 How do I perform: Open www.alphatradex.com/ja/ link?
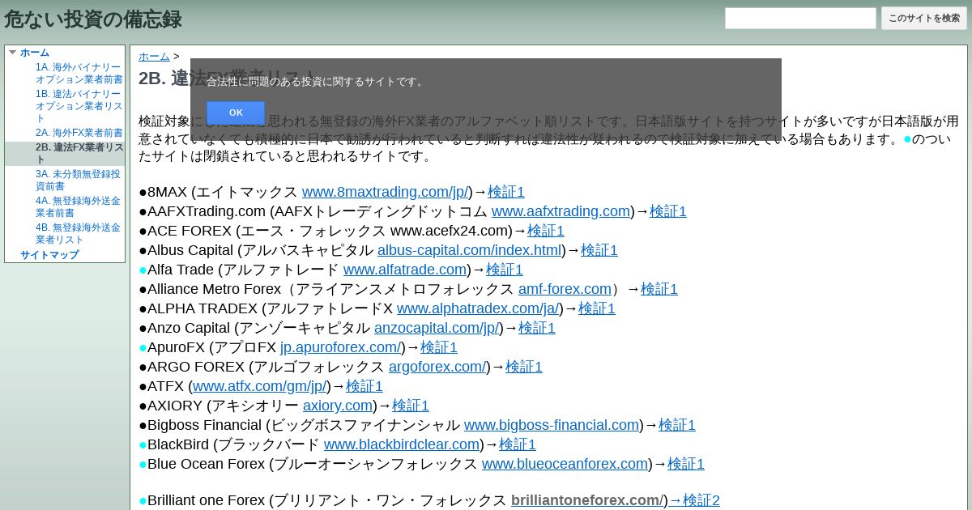coord(478,308)
